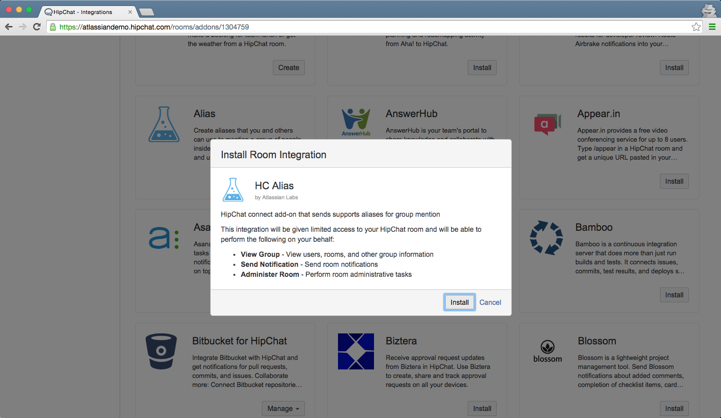Screen dimensions: 721x418
Task: Click the Appear.in chat camera icon
Action: (547, 124)
